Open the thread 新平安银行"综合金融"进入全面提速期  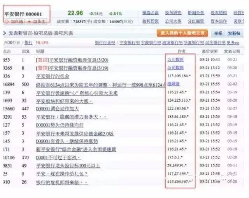(x=76, y=150)
